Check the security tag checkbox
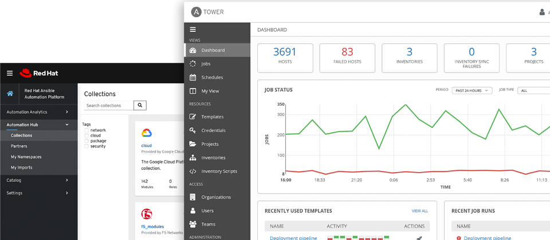This screenshot has height=240, width=550. [87, 146]
